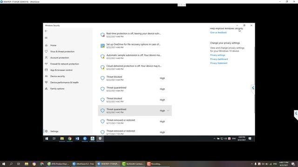Screen dimensions: 298x167
Task: Switch to UltraViewer 6.2 - Free taskbar window
Action: [83, 164]
